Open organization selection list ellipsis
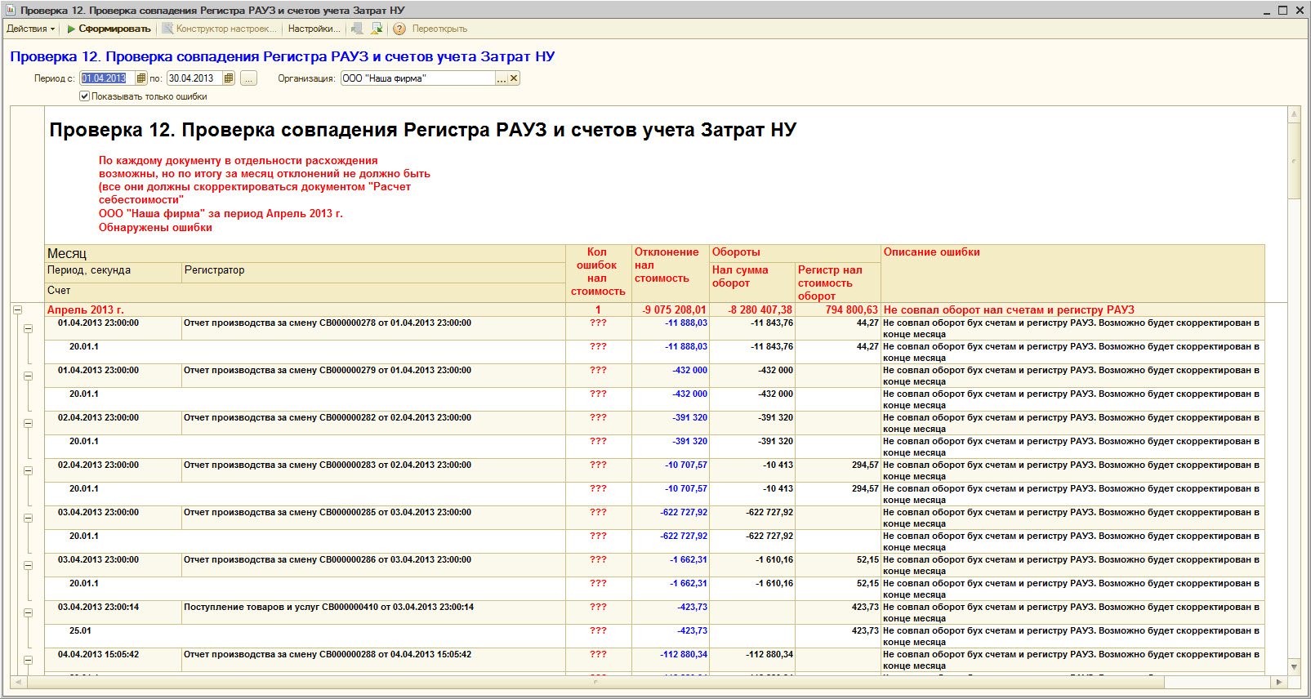Screen dimensions: 1311x699 (x=502, y=78)
